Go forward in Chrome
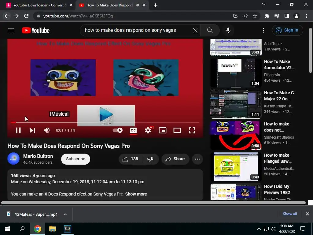Image resolution: width=313 pixels, height=235 pixels. (x=17, y=16)
